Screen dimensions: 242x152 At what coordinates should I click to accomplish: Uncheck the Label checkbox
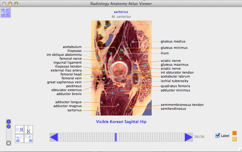point(218,136)
